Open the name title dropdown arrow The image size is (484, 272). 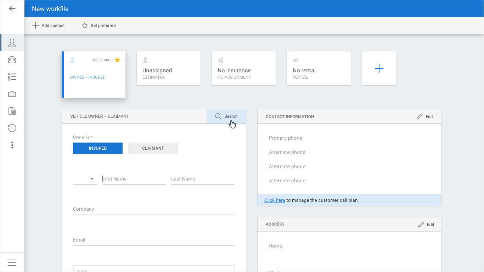[x=92, y=179]
